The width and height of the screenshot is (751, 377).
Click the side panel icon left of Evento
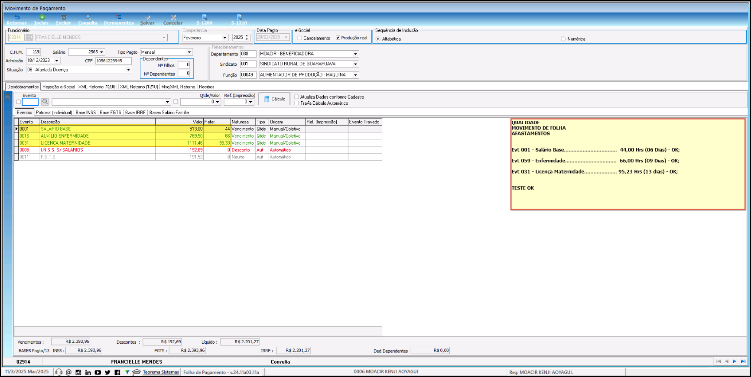pos(8,97)
